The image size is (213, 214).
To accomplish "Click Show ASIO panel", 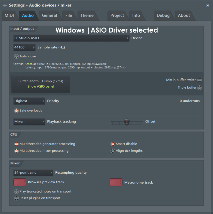I will click(41, 86).
